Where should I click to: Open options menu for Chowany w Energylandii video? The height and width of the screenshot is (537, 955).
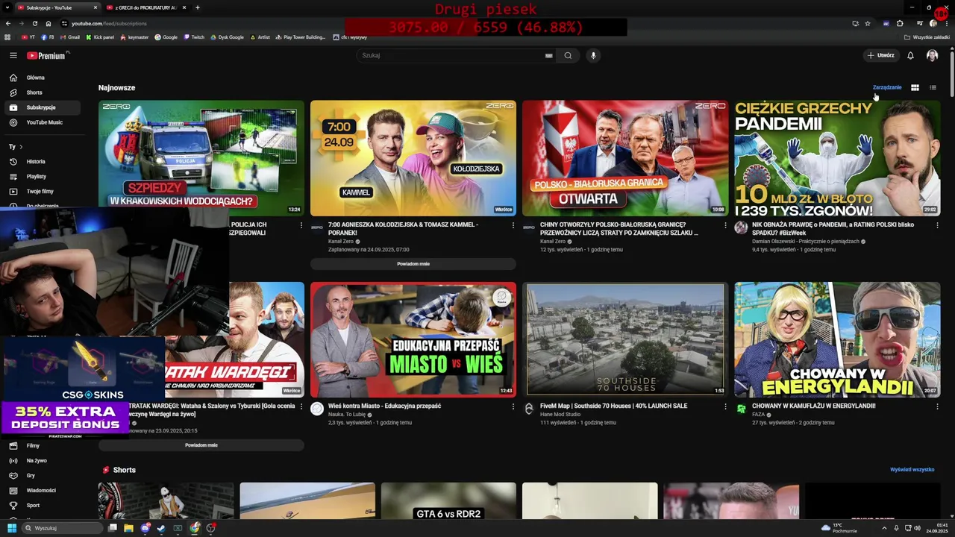(937, 406)
